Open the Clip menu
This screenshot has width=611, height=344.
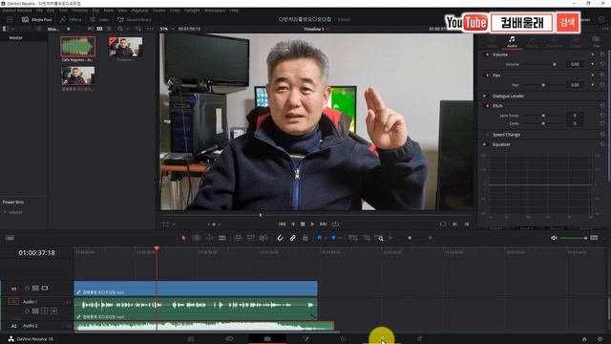pyautogui.click(x=95, y=11)
